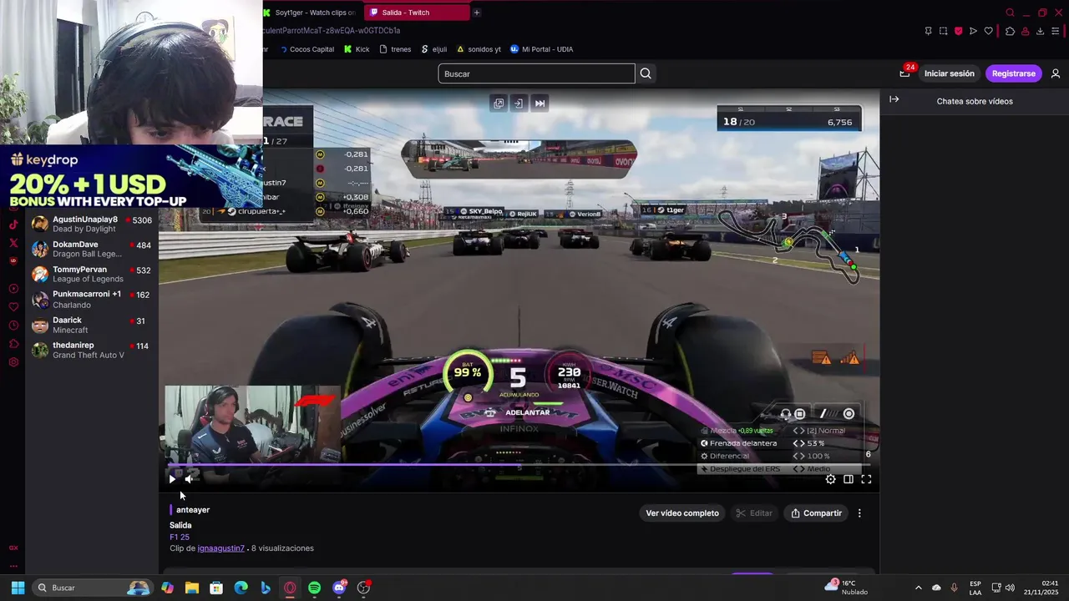Click Ver vídeo completo

pos(682,513)
